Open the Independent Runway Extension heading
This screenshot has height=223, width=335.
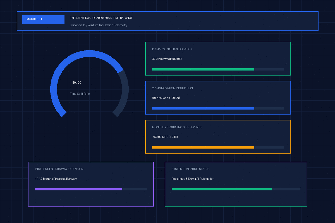[59, 169]
